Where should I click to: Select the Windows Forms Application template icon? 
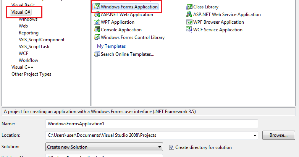97,6
